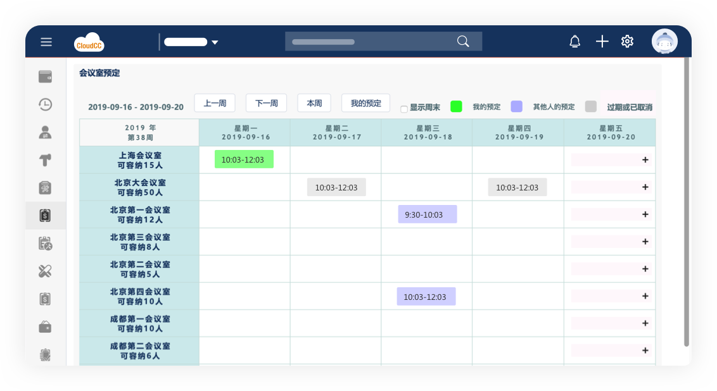Add booking for 上海会议室 on Friday

click(x=645, y=160)
